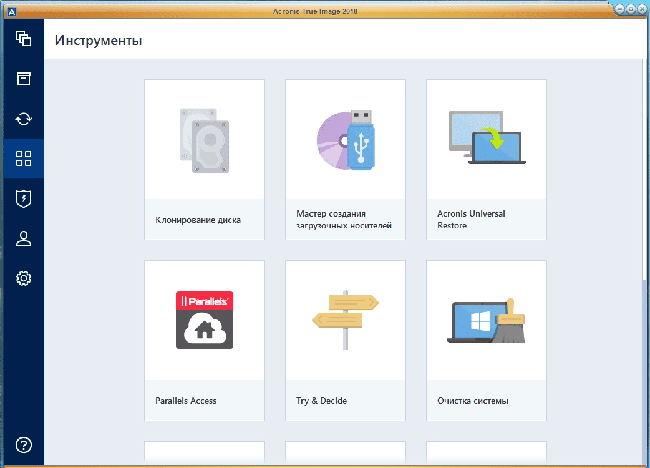
Task: Maximize the Acronis True Image window
Action: click(x=631, y=9)
